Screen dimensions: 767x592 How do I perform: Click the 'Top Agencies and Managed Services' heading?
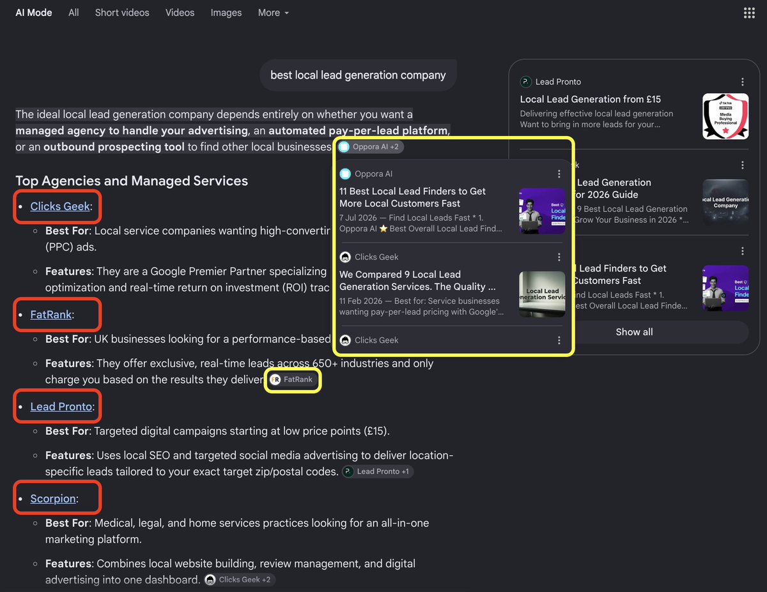coord(132,181)
